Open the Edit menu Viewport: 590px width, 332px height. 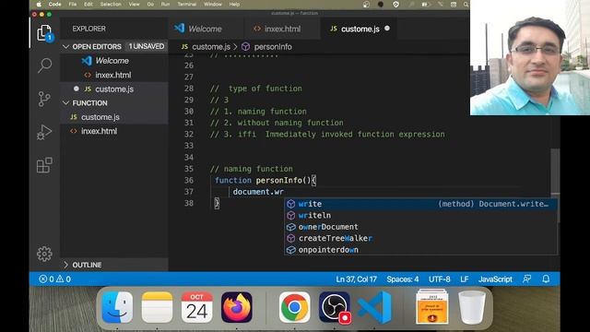pyautogui.click(x=88, y=4)
